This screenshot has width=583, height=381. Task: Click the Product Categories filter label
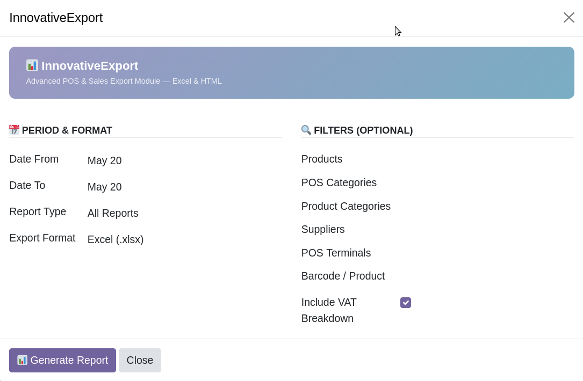pyautogui.click(x=346, y=206)
